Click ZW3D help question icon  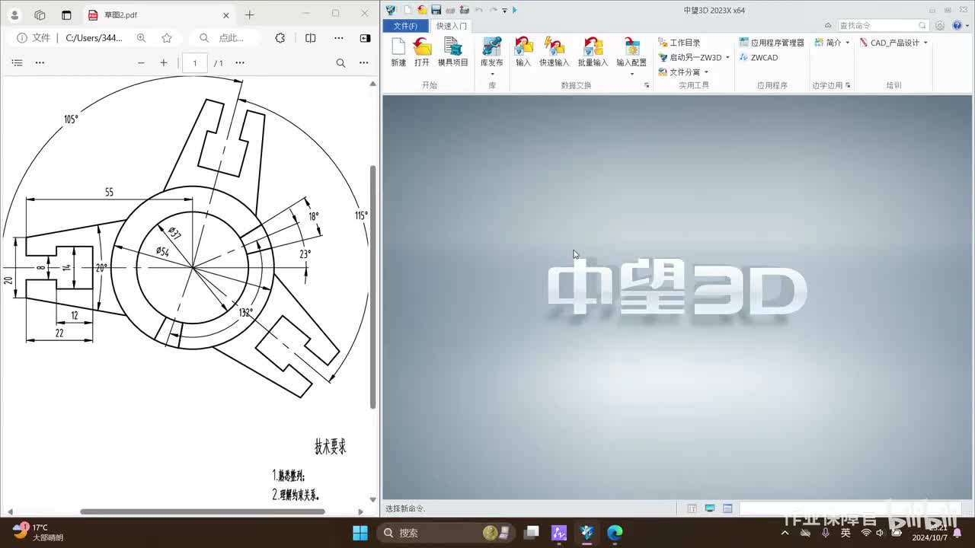point(957,26)
